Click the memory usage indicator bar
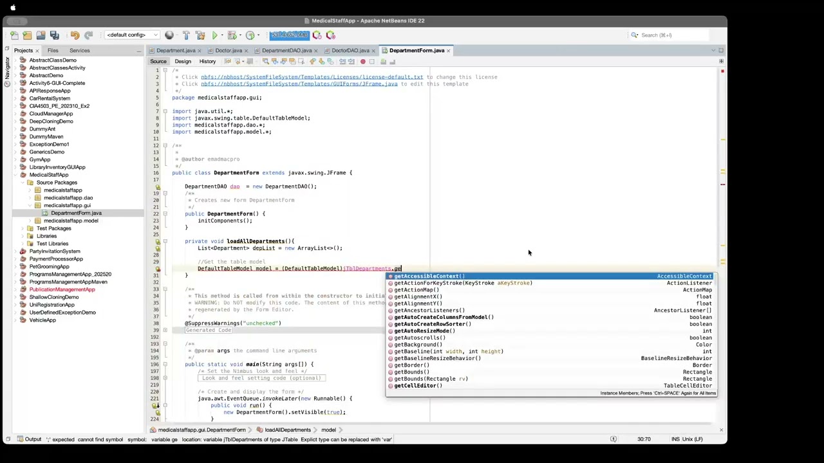 (x=289, y=35)
